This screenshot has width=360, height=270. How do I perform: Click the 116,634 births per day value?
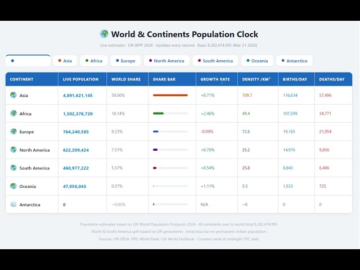click(290, 95)
